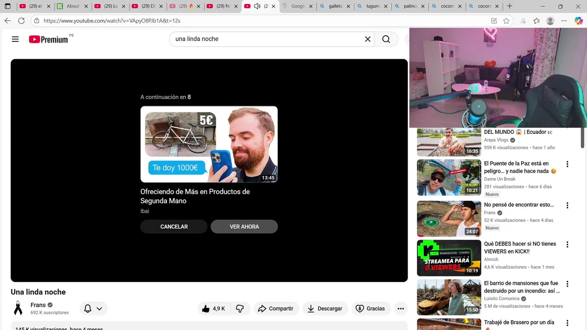This screenshot has width=587, height=330.
Task: Open the browser profile avatar
Action: [x=550, y=21]
